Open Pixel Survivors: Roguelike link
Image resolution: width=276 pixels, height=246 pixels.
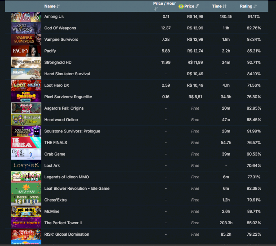pos(68,97)
